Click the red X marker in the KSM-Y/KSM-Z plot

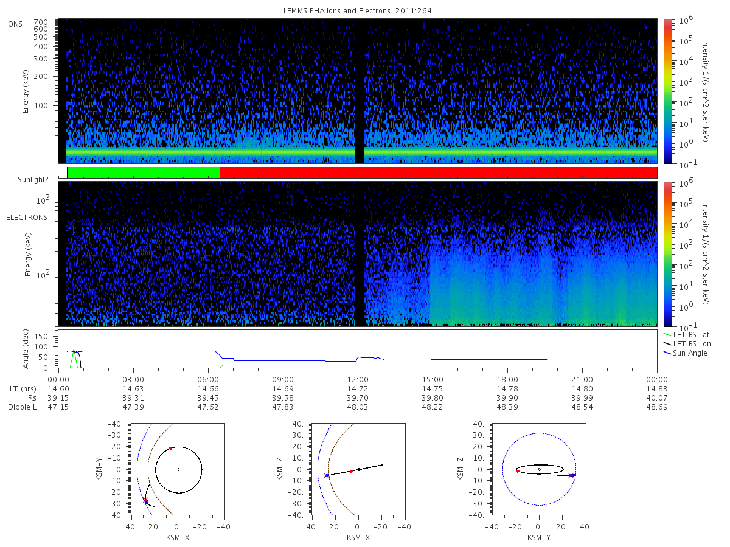pos(571,475)
